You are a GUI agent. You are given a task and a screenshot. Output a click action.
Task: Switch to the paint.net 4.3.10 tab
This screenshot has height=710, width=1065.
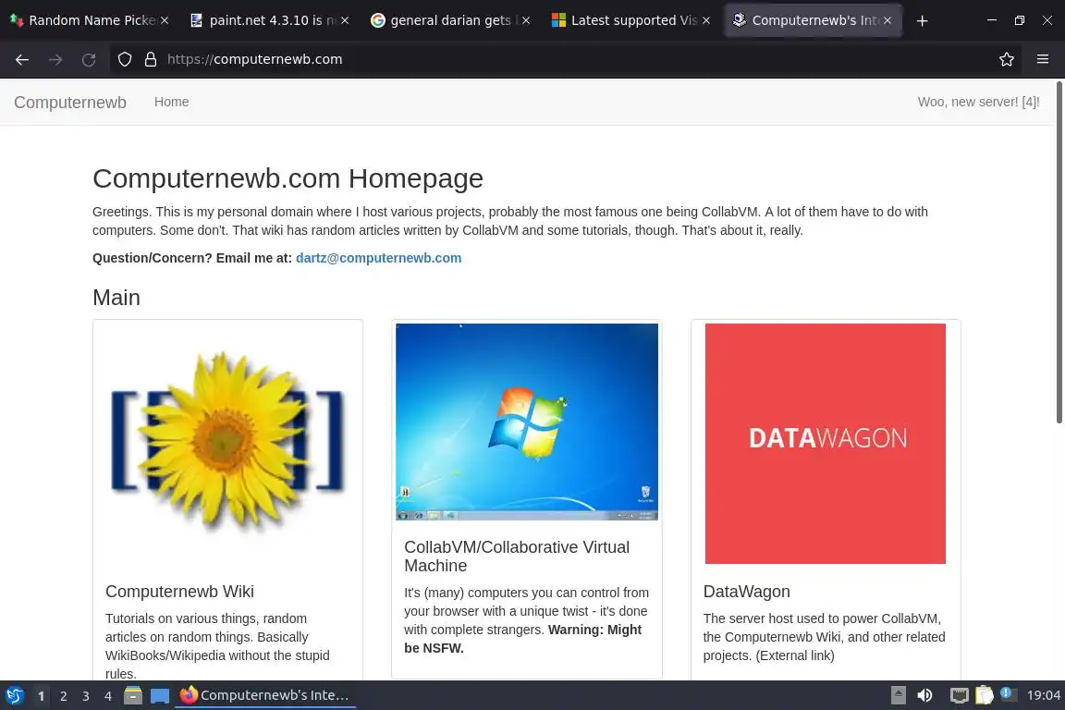point(269,21)
